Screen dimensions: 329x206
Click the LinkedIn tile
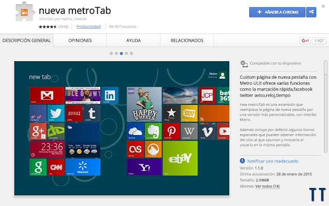pos(109,95)
